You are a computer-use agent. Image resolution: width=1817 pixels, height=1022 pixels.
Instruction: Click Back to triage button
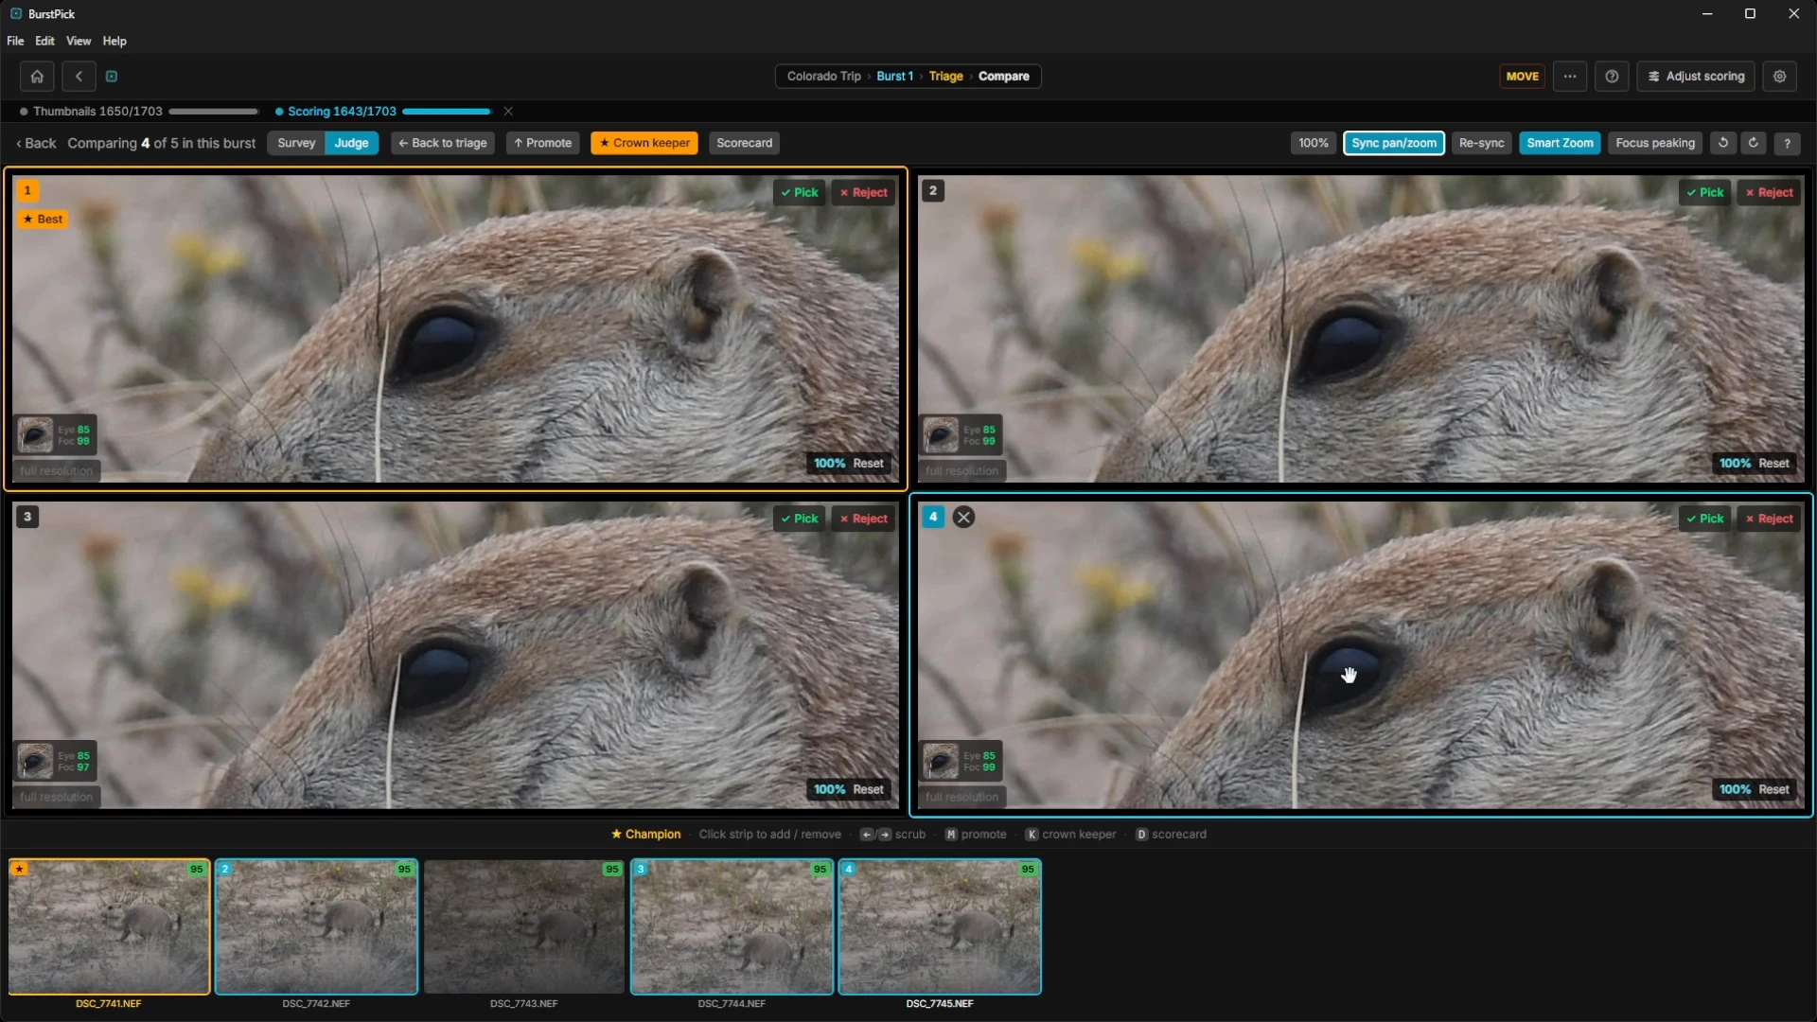[443, 143]
